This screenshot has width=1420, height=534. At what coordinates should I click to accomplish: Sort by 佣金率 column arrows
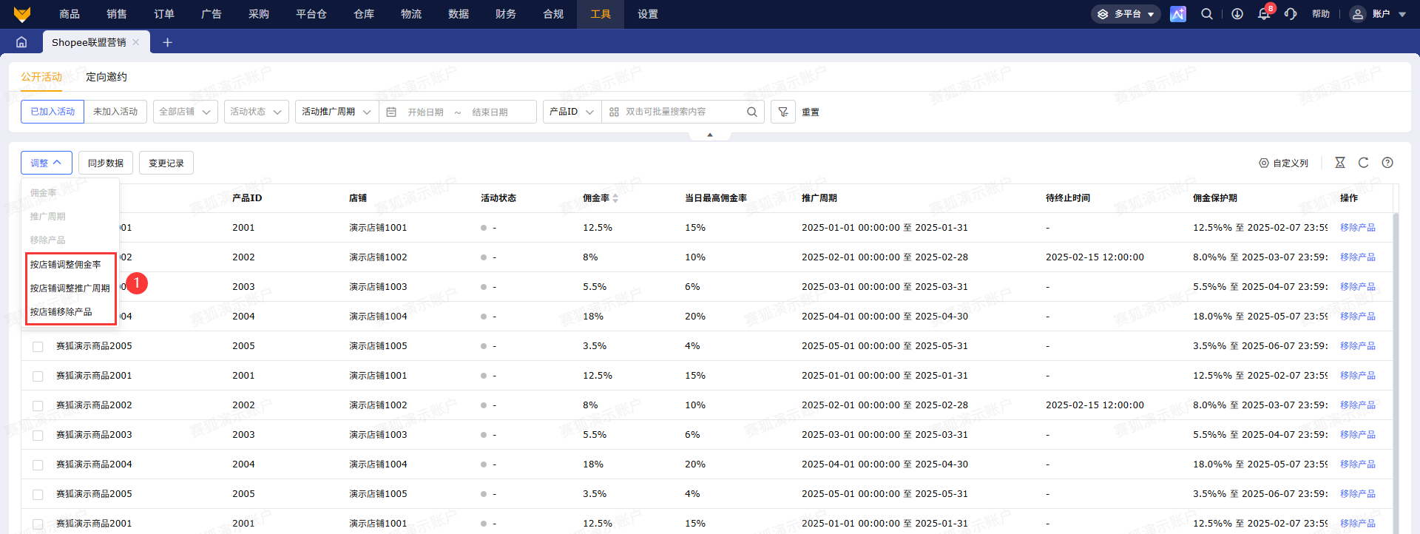coord(615,198)
